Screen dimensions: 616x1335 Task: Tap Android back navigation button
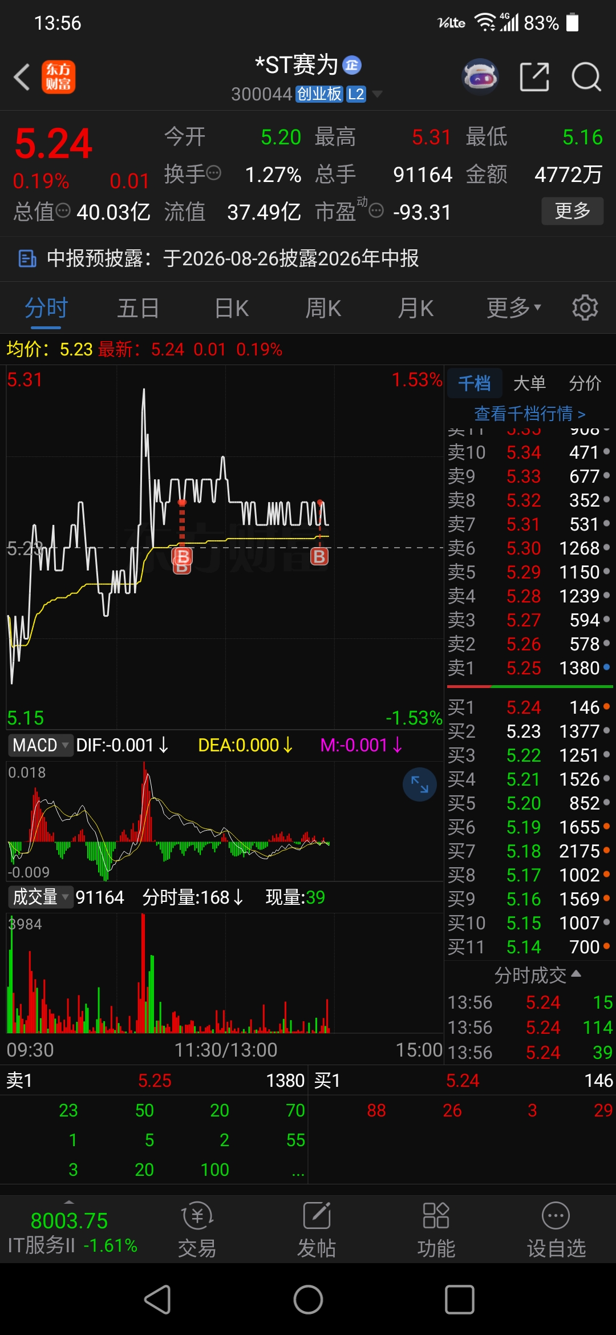(x=157, y=1300)
